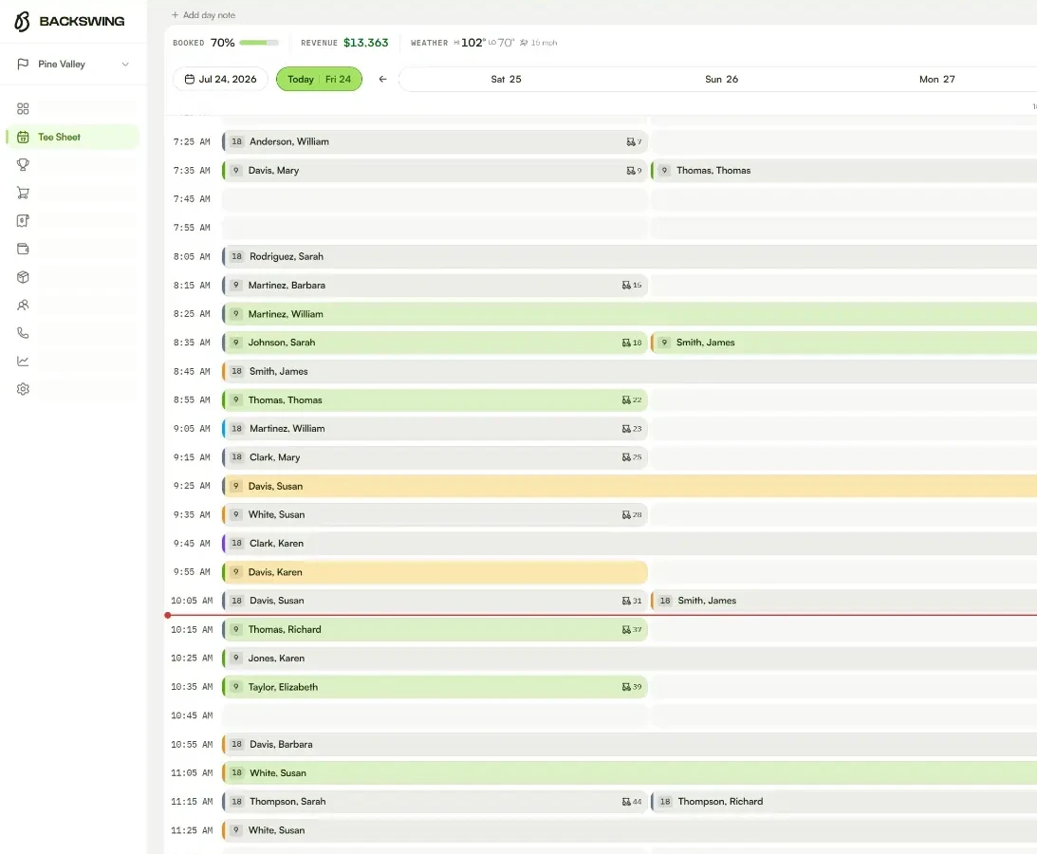The image size is (1037, 854).
Task: Open White, Susan 11:25 AM booking
Action: click(630, 830)
